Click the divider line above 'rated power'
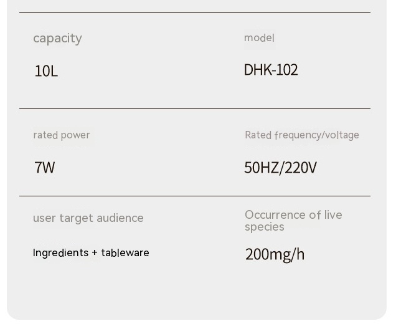 pyautogui.click(x=195, y=109)
